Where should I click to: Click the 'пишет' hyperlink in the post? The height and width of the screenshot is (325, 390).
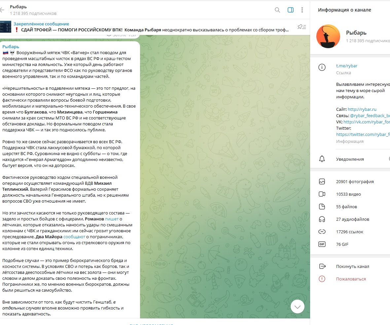pyautogui.click(x=112, y=219)
